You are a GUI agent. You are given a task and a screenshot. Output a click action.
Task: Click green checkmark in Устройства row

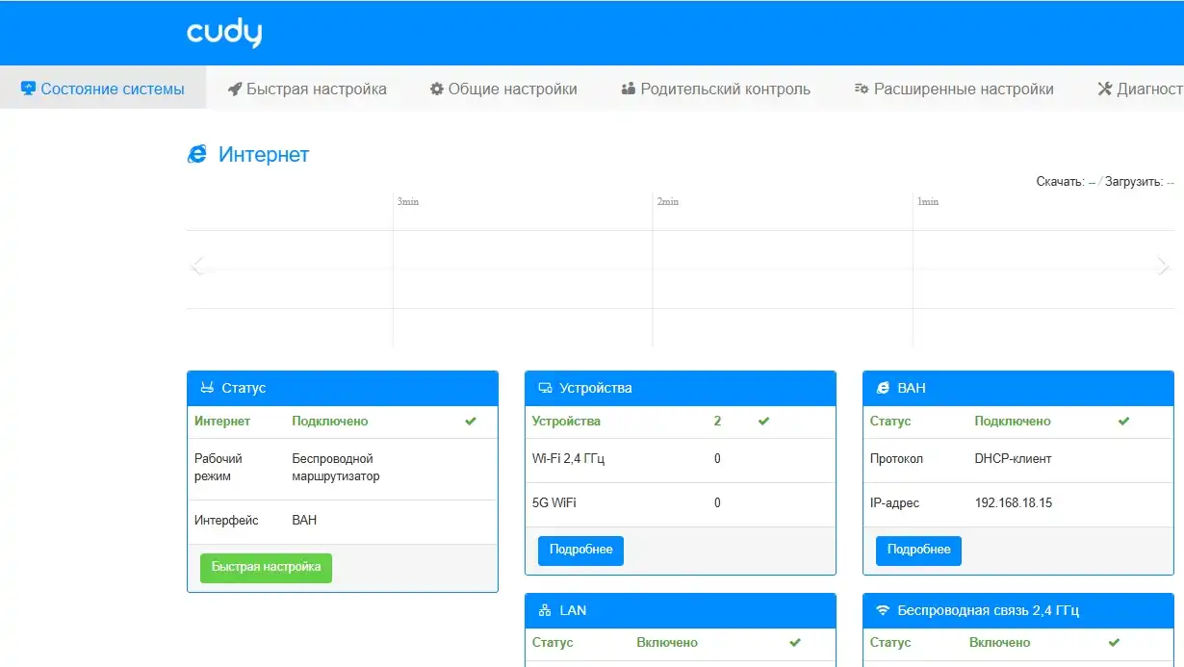pyautogui.click(x=763, y=421)
